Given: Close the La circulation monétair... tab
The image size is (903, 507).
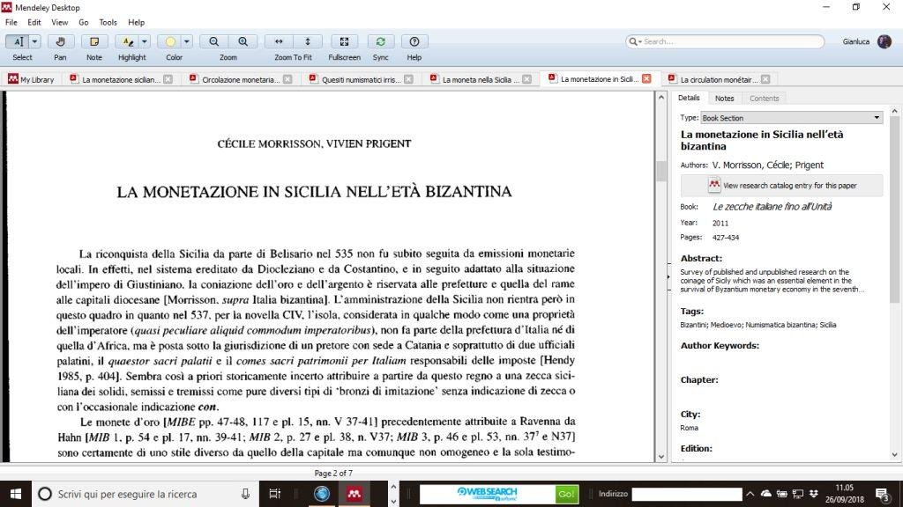Looking at the screenshot, I should pos(765,79).
